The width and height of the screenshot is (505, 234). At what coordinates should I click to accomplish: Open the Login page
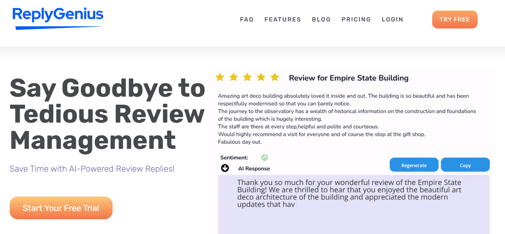point(392,20)
